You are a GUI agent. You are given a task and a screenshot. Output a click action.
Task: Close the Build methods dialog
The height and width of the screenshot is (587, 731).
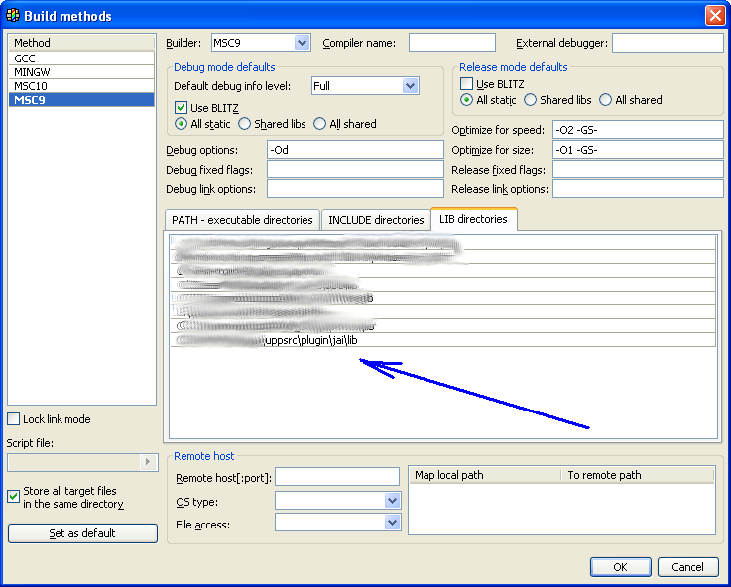tap(714, 16)
